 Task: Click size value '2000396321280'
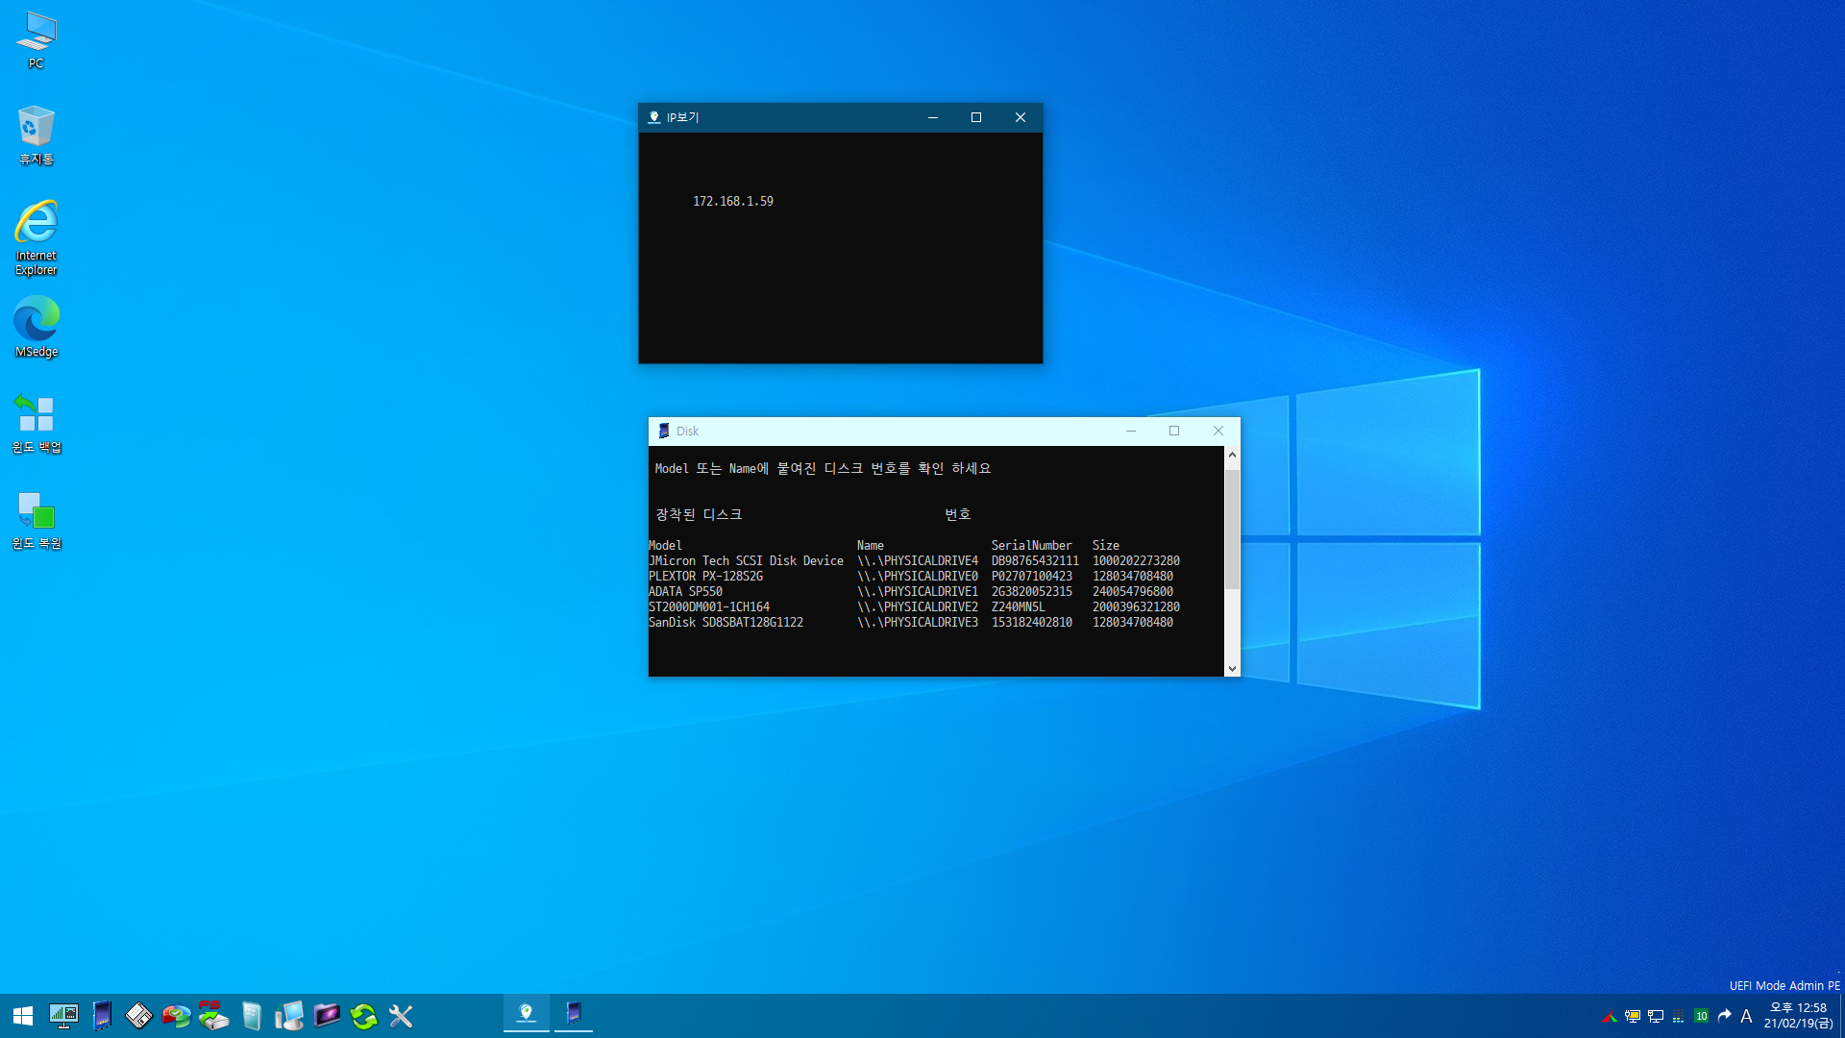click(1136, 607)
